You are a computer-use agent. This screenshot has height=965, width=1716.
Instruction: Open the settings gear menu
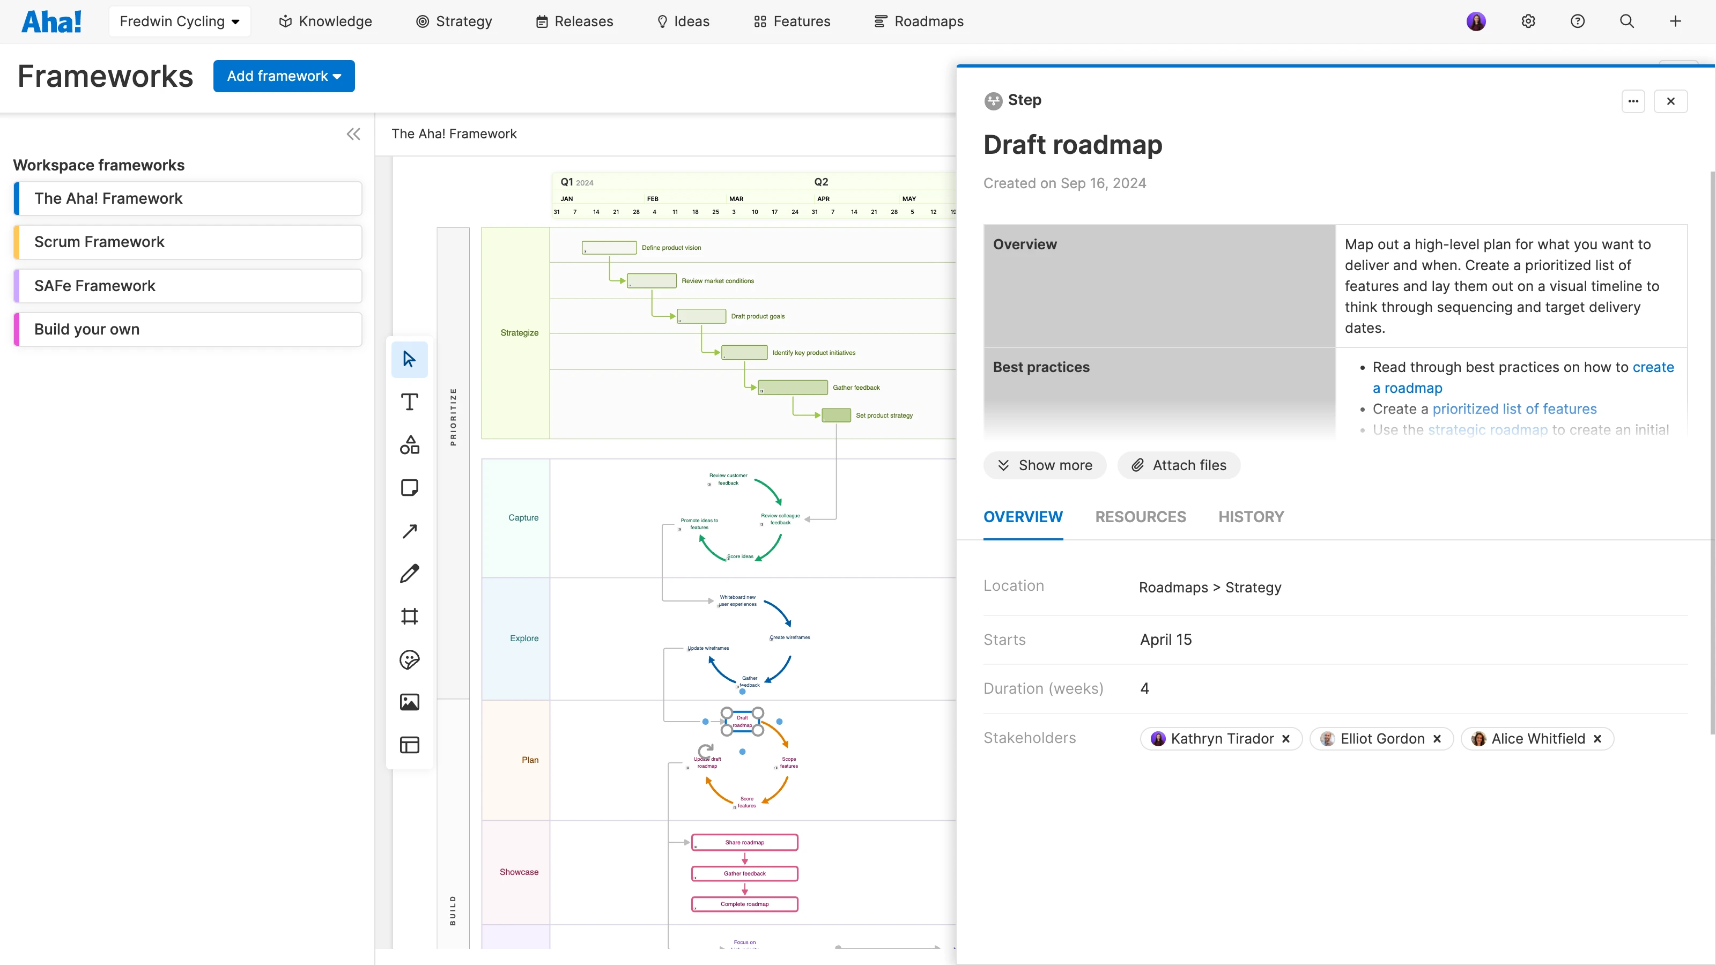click(1528, 21)
